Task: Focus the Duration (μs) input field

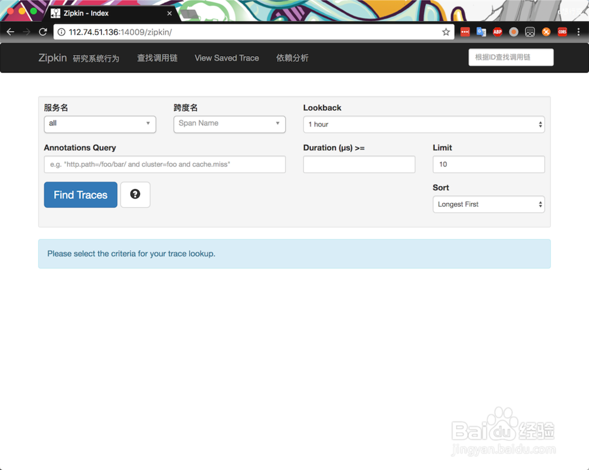Action: (359, 164)
